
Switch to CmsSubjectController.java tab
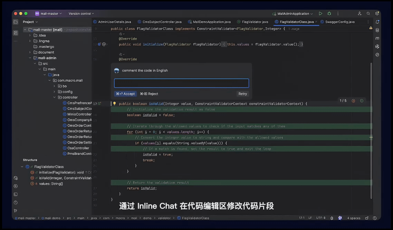tap(160, 22)
